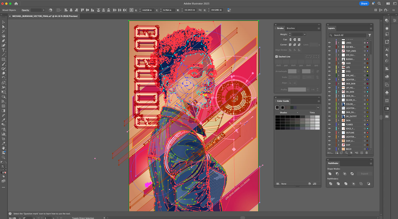Expand the DK_SKIN layer
398x219 pixels.
pos(339,92)
